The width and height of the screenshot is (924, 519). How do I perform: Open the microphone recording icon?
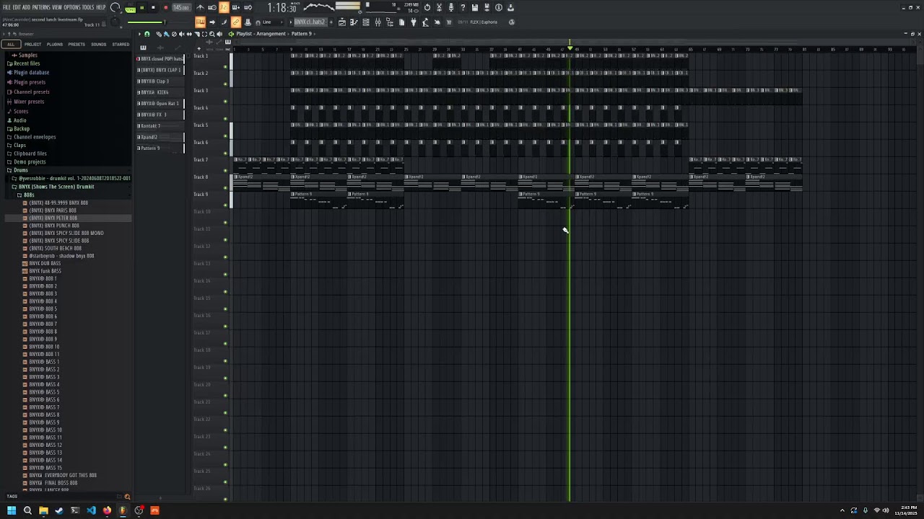coord(450,7)
